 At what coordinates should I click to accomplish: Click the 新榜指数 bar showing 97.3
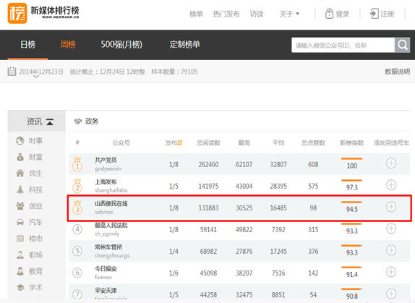(x=352, y=181)
